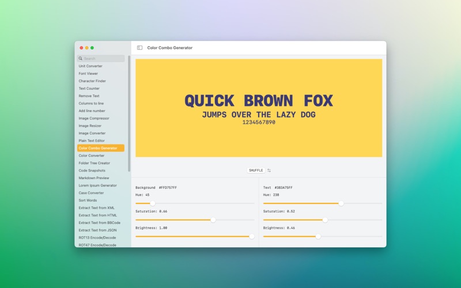Click the Text Hue slider handle

[341, 203]
